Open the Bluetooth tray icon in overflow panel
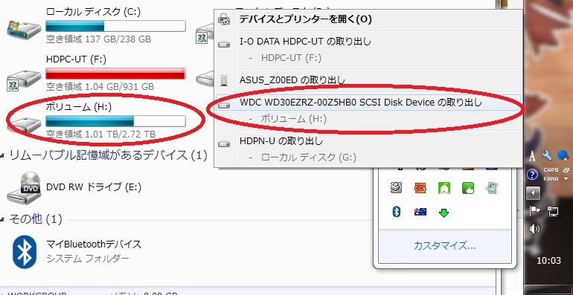Viewport: 573px width, 295px height. tap(396, 212)
